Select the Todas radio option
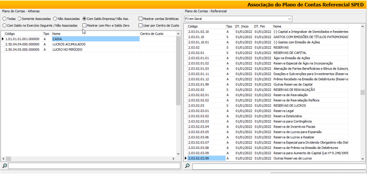The image size is (368, 174). [9, 19]
